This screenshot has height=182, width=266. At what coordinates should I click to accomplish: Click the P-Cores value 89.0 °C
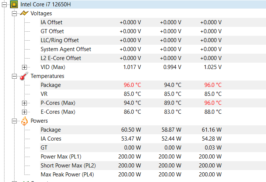(x=173, y=103)
